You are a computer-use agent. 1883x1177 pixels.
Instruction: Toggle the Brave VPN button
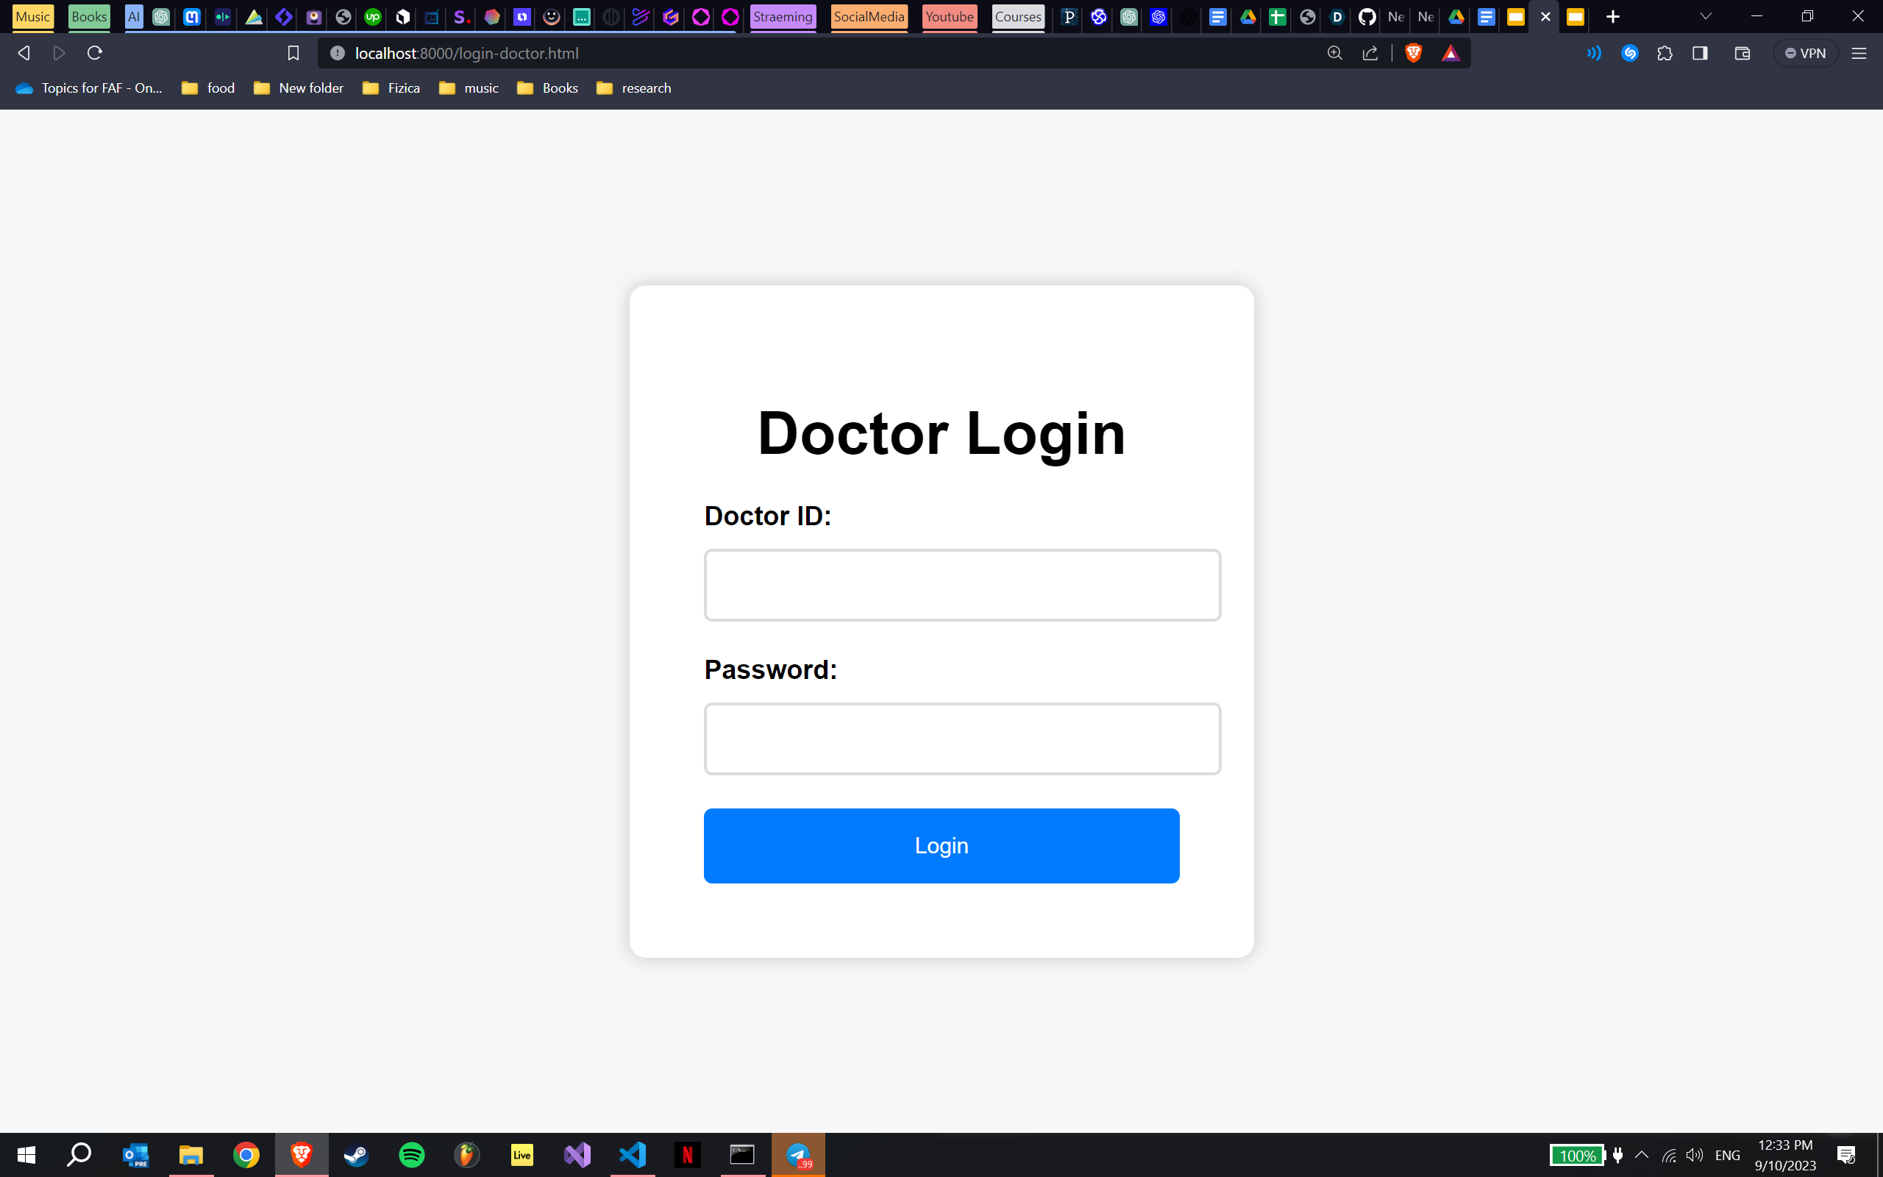point(1806,53)
